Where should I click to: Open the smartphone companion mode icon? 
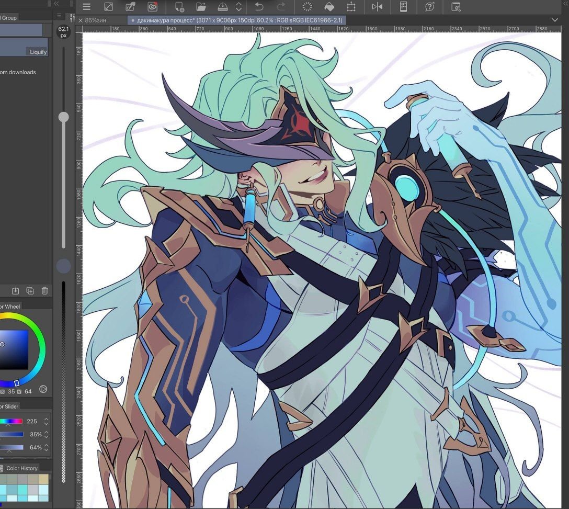403,6
